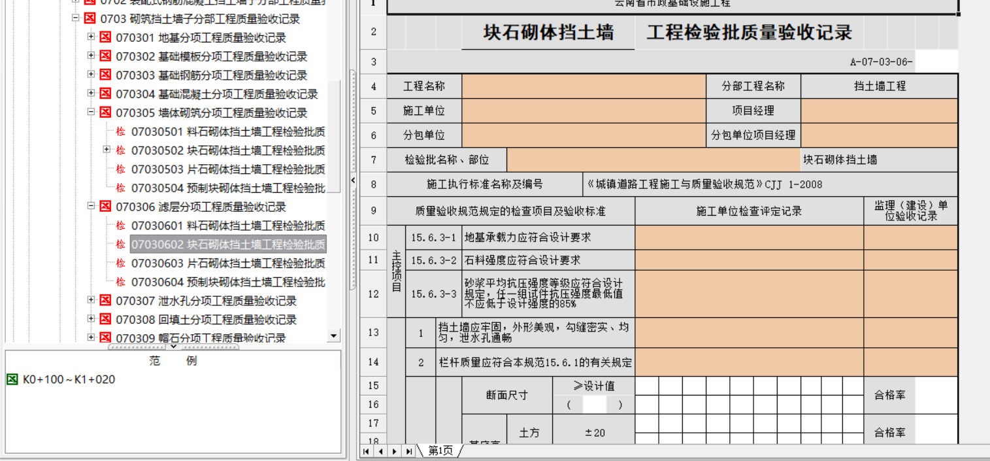Collapse the 070306 滤层分项工程 node
Screen dimensions: 990x461
tap(91, 207)
